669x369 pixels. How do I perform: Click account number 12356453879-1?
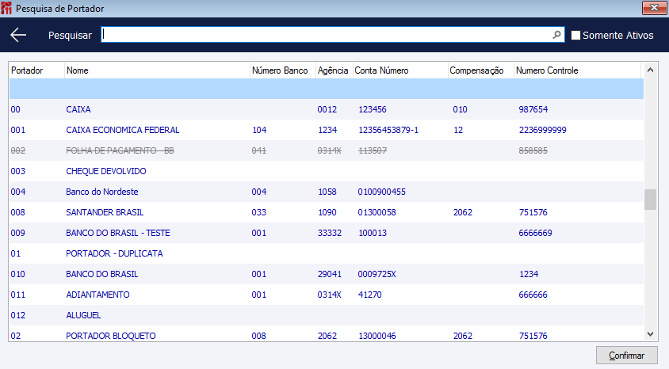[388, 130]
